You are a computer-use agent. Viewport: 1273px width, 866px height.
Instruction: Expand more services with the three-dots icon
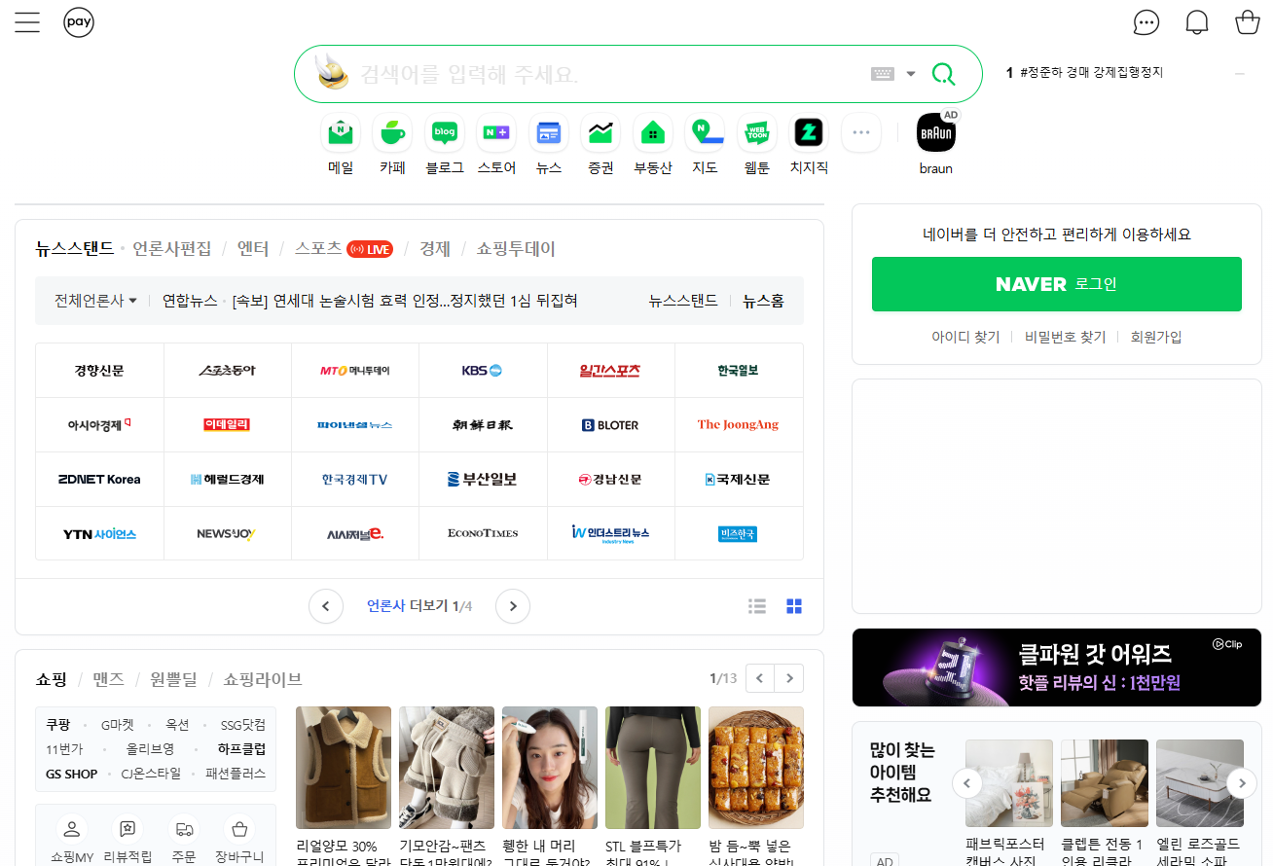point(861,133)
